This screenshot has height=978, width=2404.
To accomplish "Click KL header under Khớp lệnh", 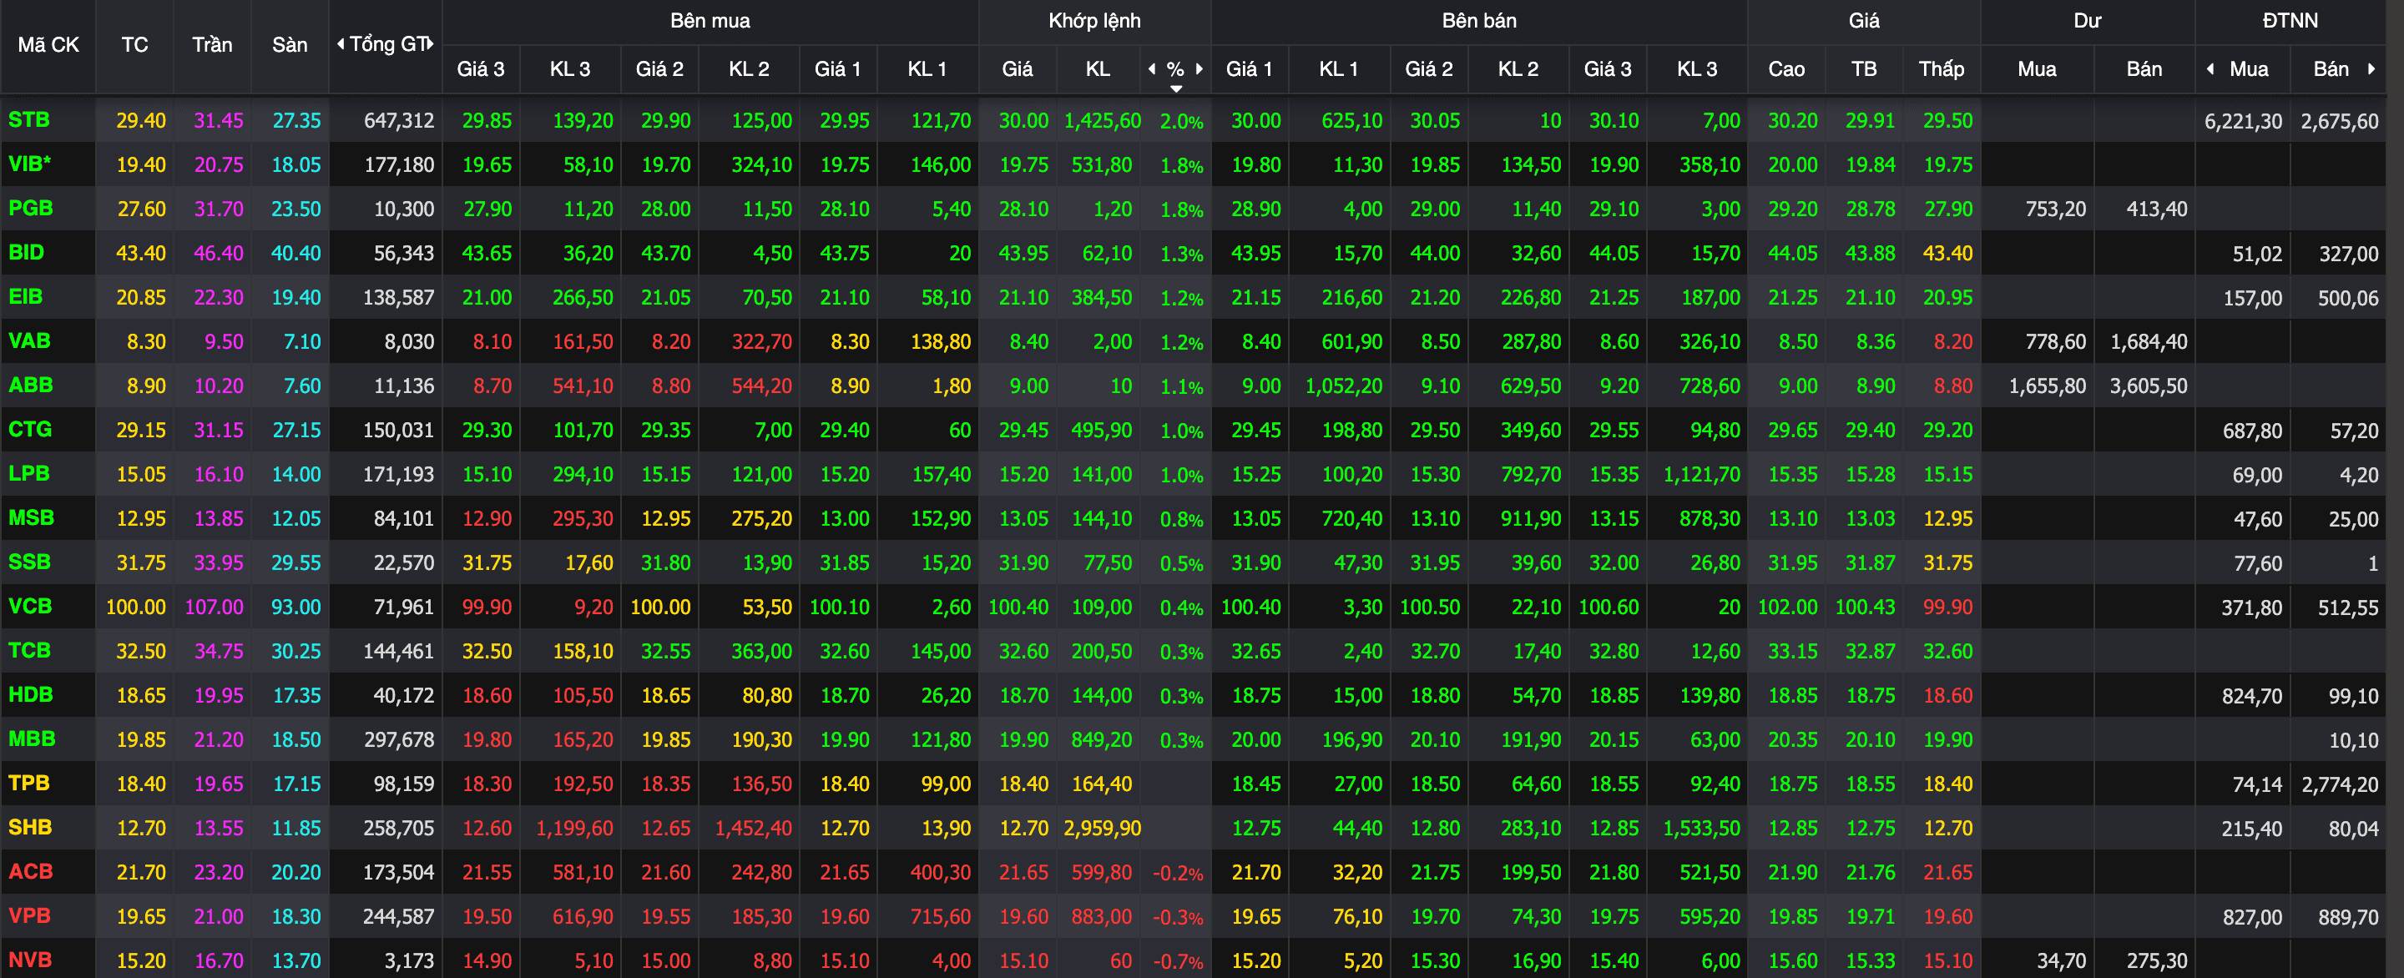I will tap(1098, 69).
